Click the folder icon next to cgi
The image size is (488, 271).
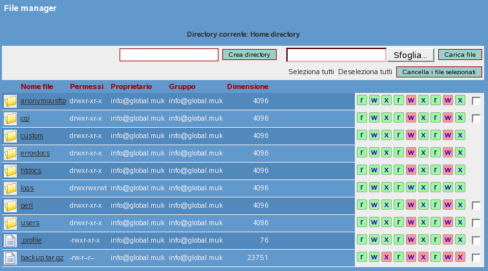(x=10, y=119)
